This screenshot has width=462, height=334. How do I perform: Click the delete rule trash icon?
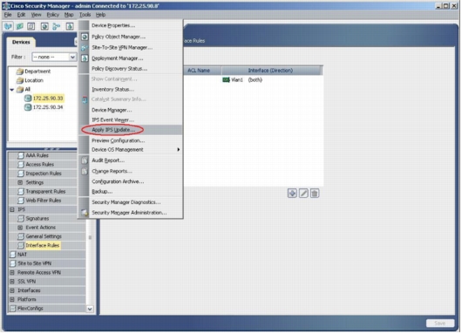pyautogui.click(x=315, y=194)
